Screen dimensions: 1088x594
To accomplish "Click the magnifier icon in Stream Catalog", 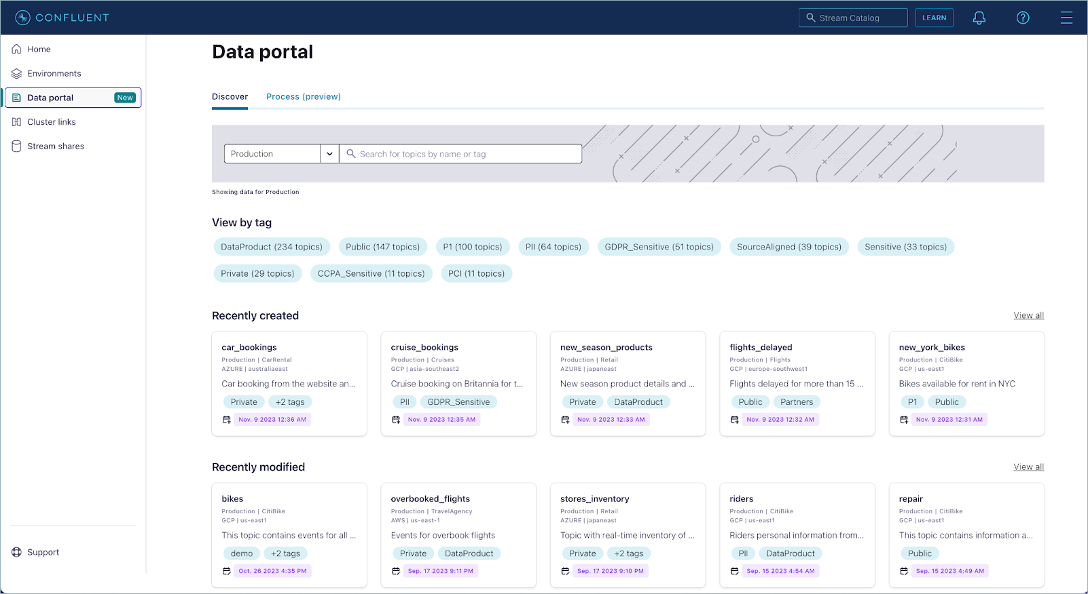I will pos(810,18).
